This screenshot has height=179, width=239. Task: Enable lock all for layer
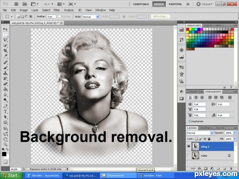pos(209,139)
